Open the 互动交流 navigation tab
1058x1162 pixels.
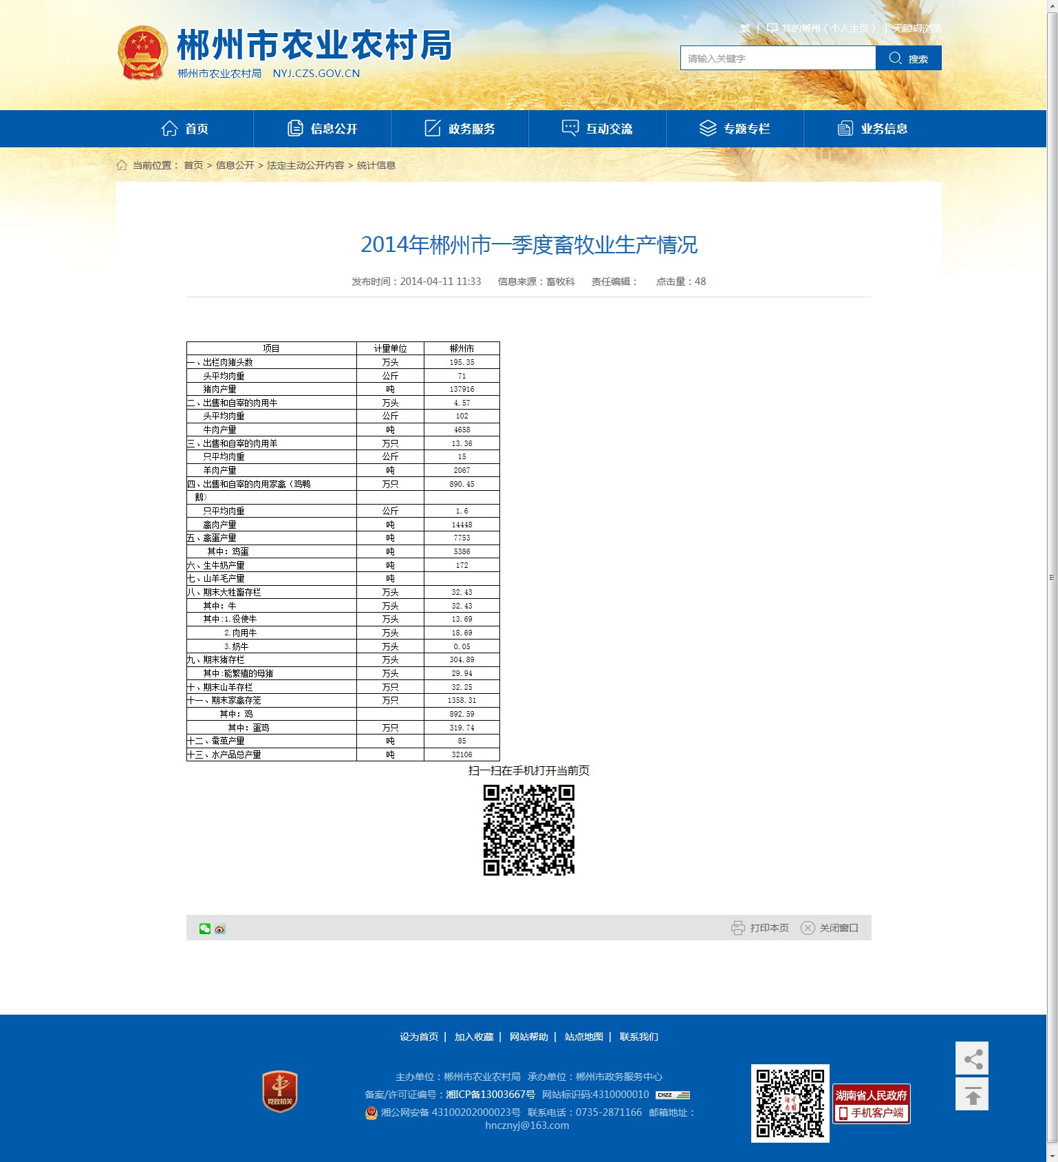click(x=598, y=129)
